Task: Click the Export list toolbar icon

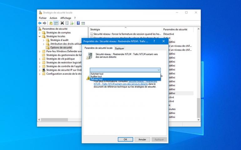Action: (x=72, y=23)
